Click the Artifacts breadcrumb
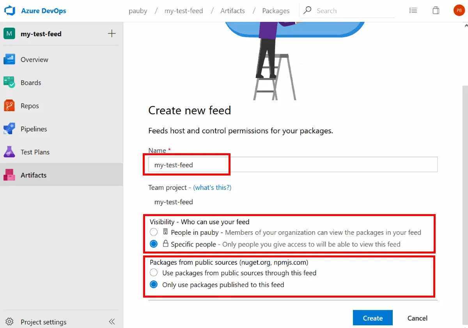 click(x=232, y=11)
